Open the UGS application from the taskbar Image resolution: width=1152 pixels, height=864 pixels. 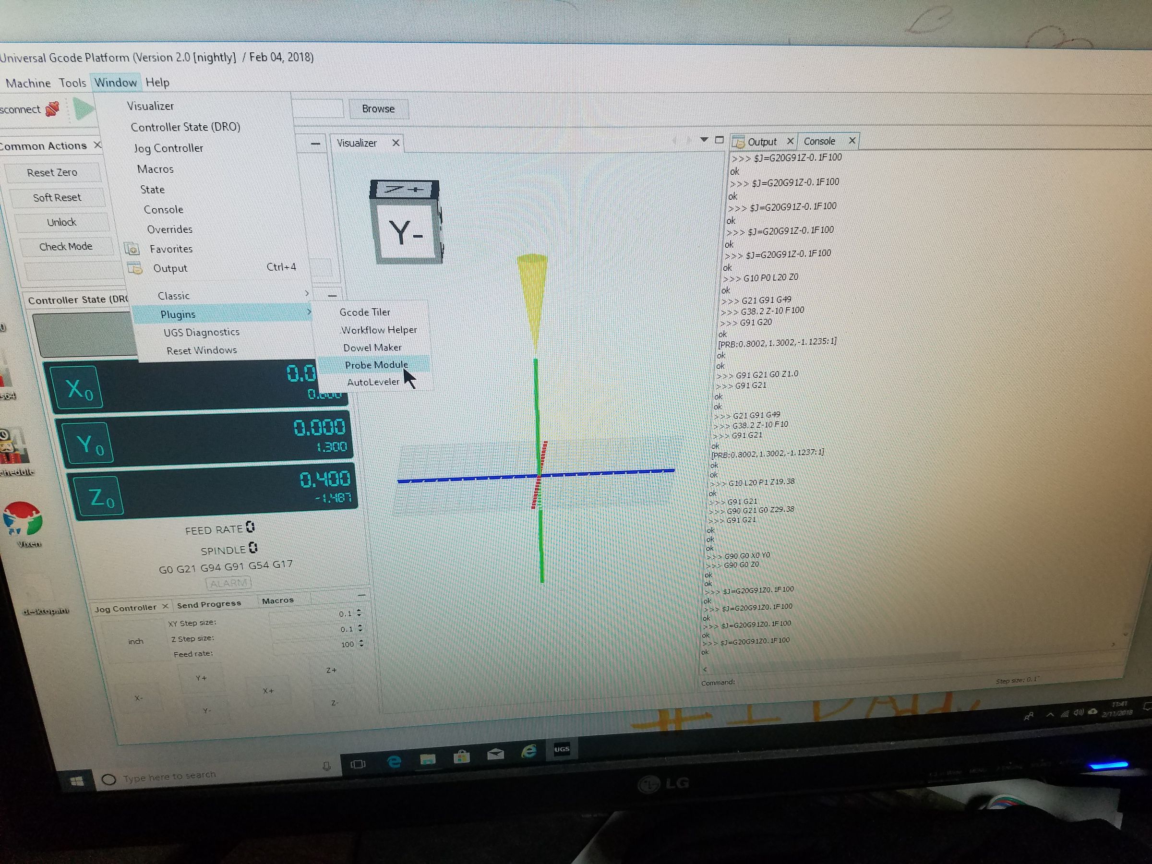563,750
